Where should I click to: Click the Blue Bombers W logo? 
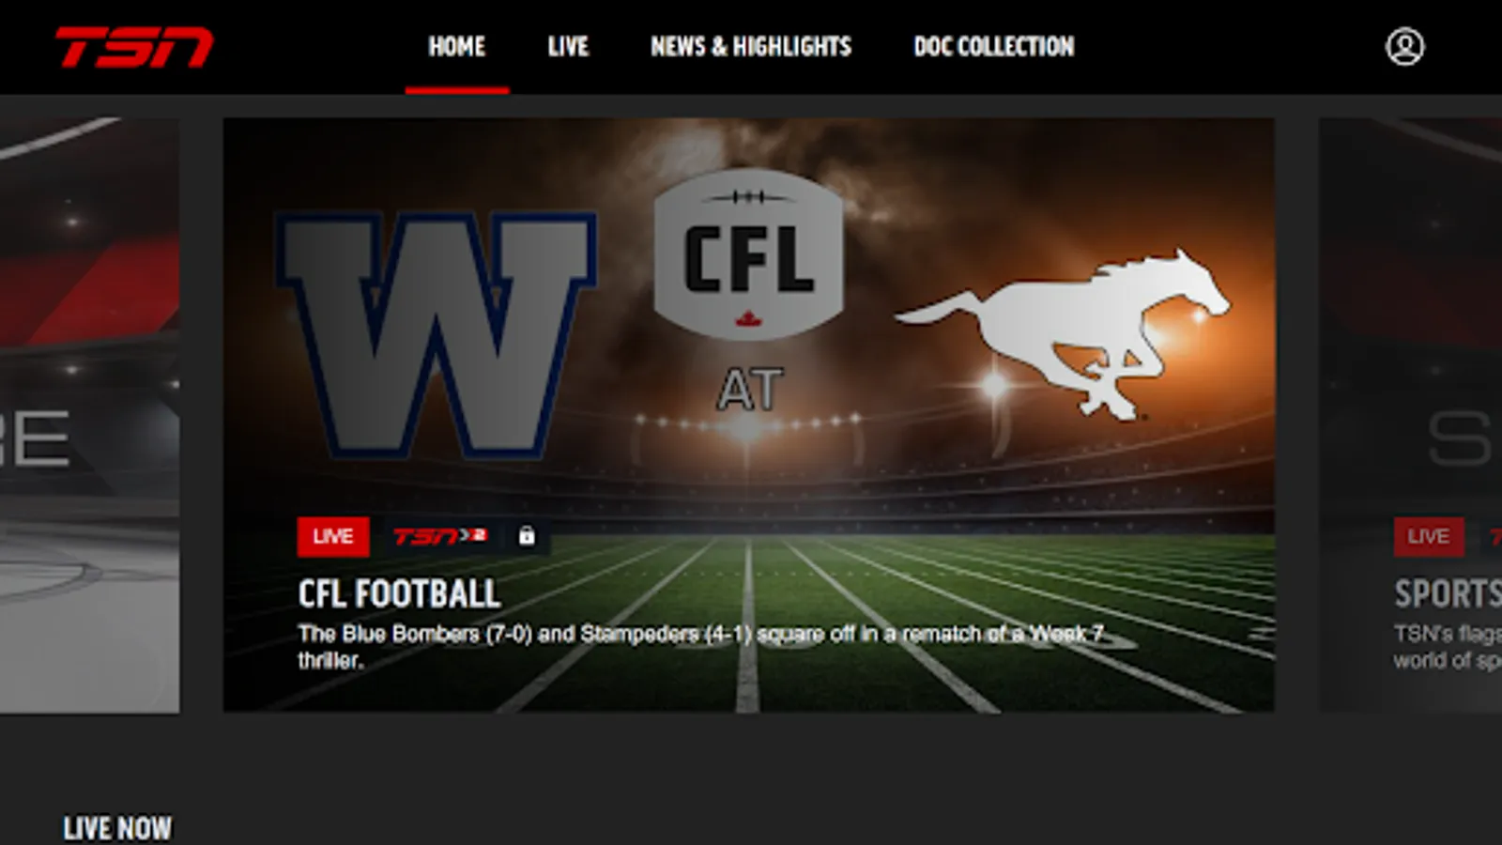coord(436,335)
